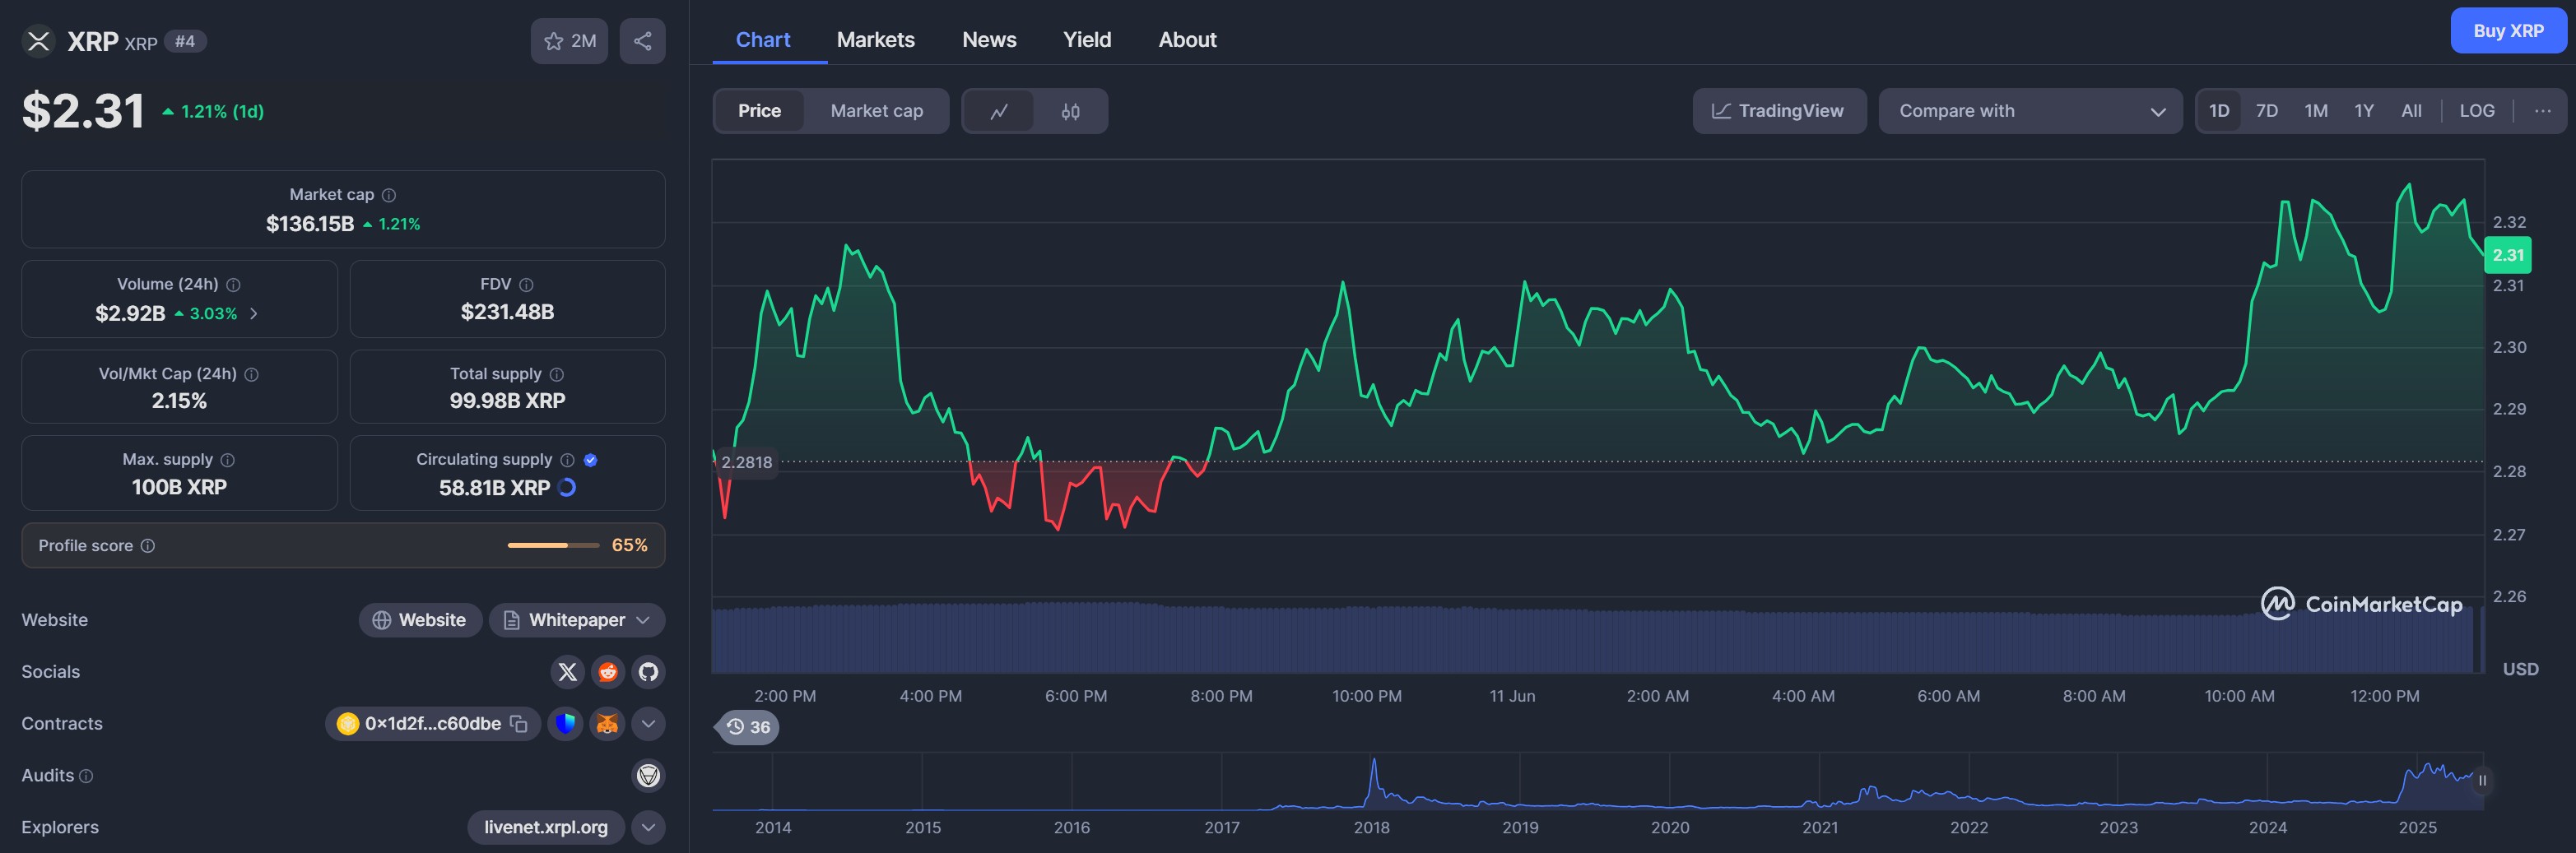
Task: Show FDV info icon
Action: click(526, 285)
